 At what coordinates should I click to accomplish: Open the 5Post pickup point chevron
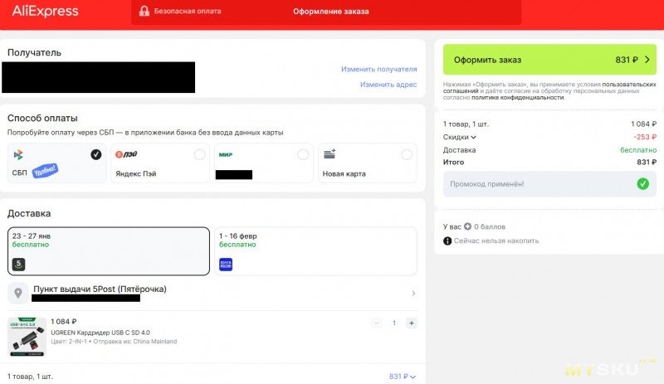pos(413,293)
